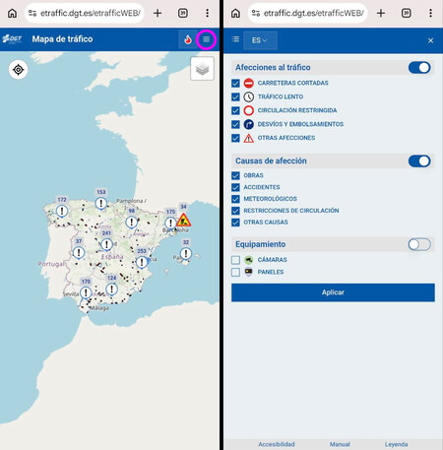Click the home icon in left browser window
443x450 pixels.
12,13
